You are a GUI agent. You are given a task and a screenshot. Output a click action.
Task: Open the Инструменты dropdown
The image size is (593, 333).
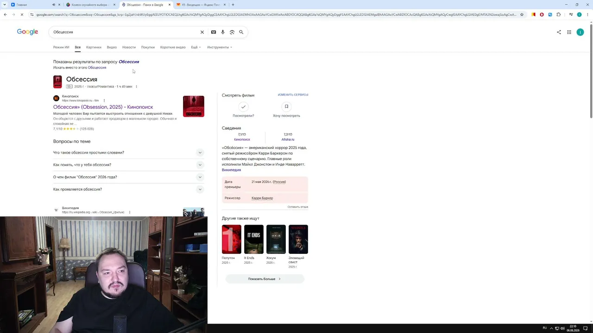pyautogui.click(x=220, y=47)
